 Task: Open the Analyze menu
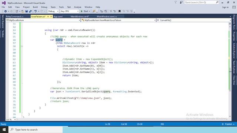(x=77, y=7)
